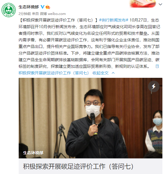Open post options chevron at top right

pyautogui.click(x=160, y=4)
